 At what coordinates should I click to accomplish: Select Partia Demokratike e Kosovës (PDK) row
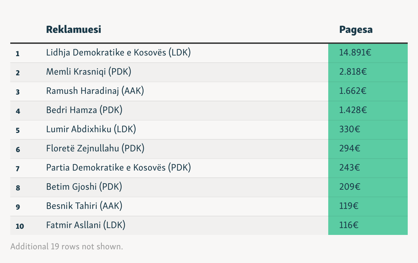209,168
